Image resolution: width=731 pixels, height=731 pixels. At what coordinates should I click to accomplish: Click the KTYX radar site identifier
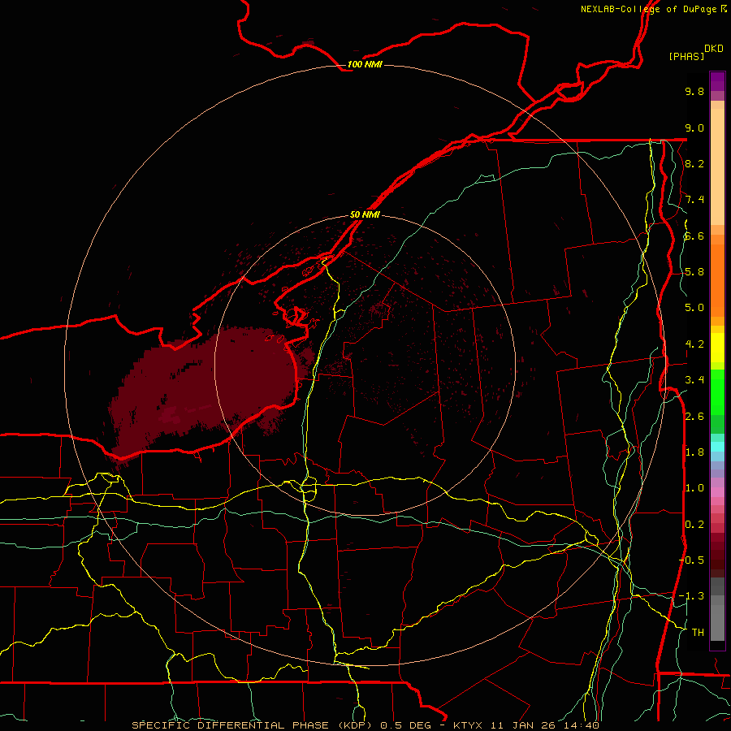pos(468,725)
